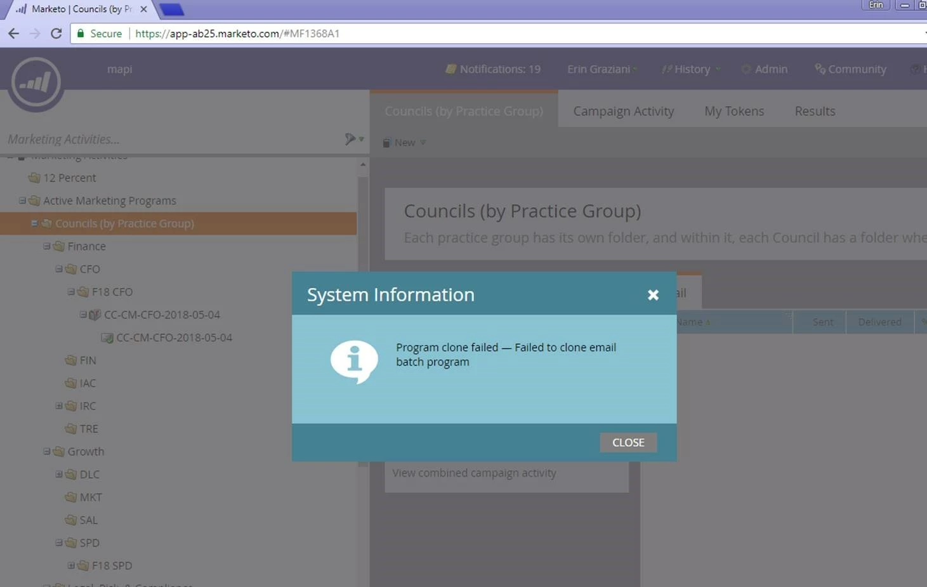Open the Community link

pyautogui.click(x=850, y=69)
